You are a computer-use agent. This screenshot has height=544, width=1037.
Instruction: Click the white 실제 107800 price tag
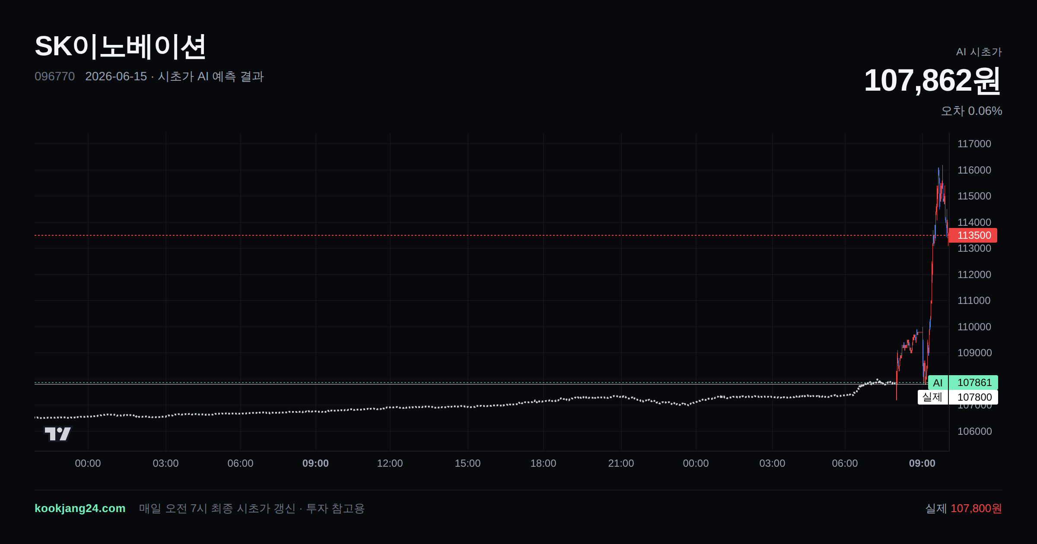[x=958, y=397]
